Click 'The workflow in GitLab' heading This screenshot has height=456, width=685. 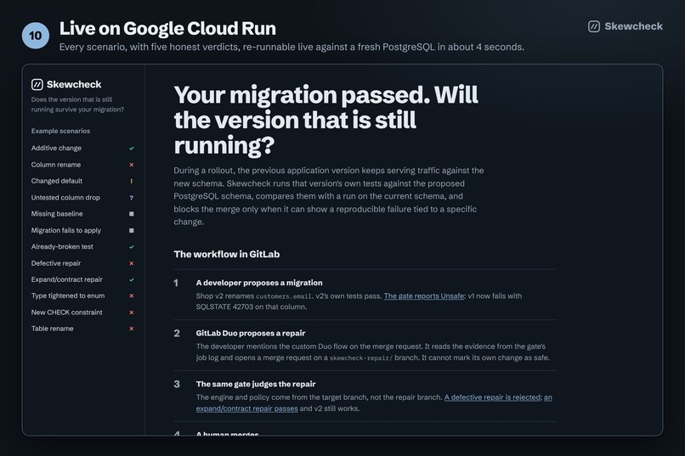pos(226,254)
